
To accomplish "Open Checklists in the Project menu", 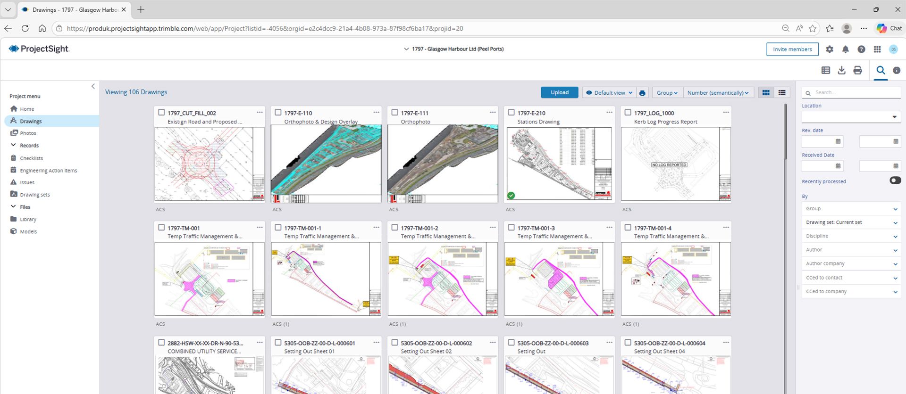I will pos(31,158).
